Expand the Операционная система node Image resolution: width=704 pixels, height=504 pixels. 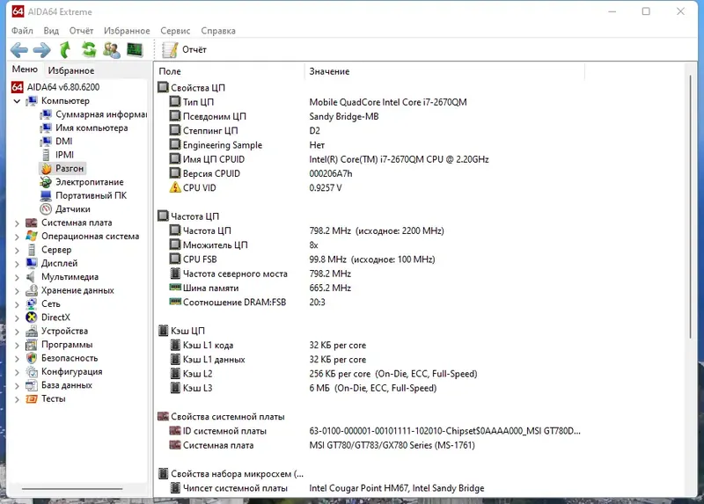click(17, 237)
